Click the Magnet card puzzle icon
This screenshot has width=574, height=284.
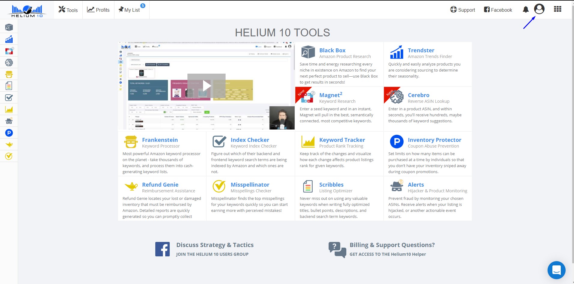[308, 97]
